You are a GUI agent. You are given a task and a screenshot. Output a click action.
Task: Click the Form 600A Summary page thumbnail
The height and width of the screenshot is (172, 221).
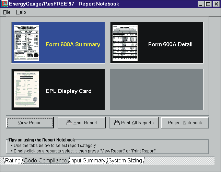(26, 43)
